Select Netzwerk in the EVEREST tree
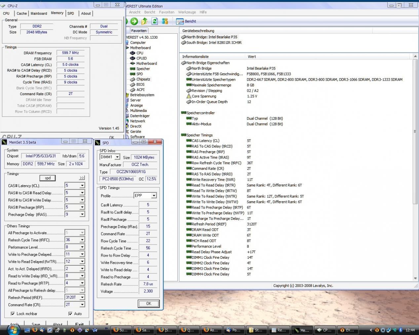Viewport: 419px width, 335px height. pyautogui.click(x=138, y=121)
